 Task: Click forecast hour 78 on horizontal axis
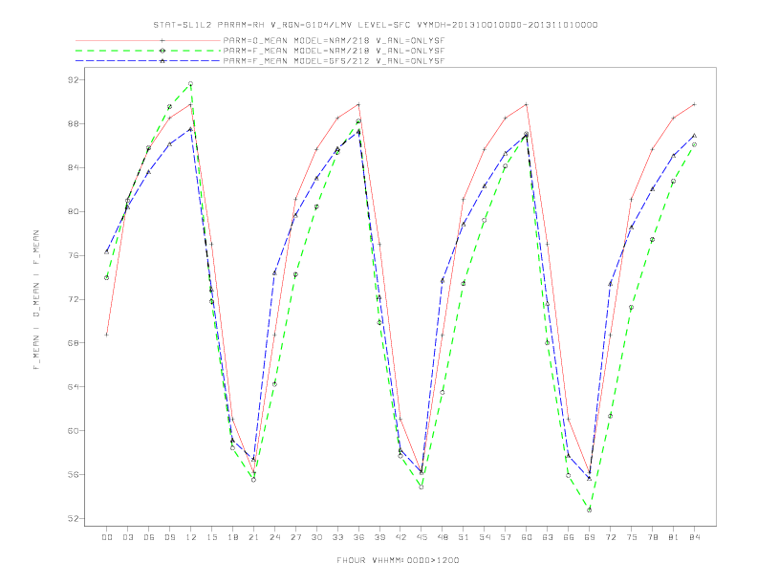tap(652, 537)
